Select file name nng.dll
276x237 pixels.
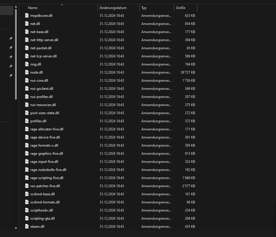tap(36, 64)
